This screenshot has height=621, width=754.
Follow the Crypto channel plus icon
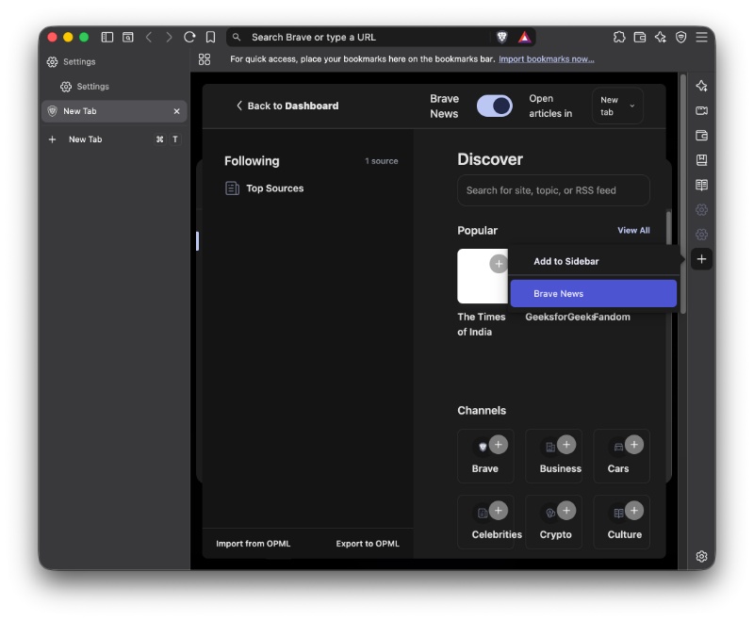pyautogui.click(x=566, y=511)
